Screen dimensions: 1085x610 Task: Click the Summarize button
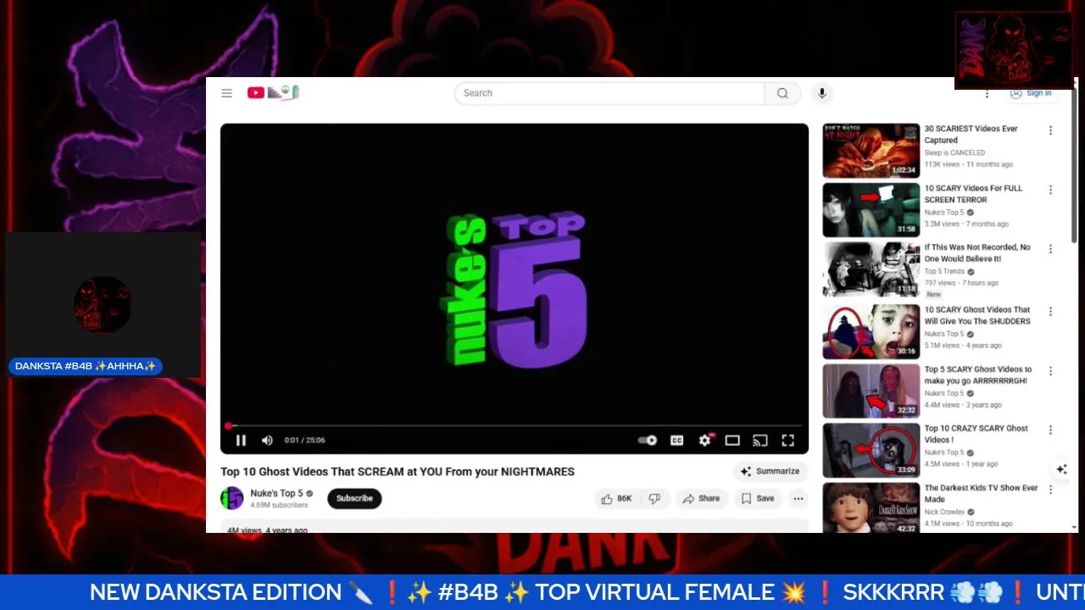770,472
